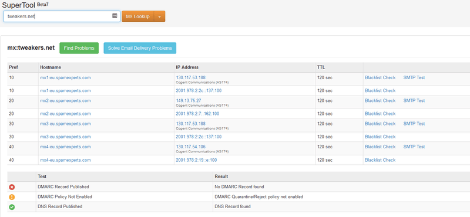470x217 pixels.
Task: Click pref value 40 in the 130.117.54.106 row
Action: point(11,147)
